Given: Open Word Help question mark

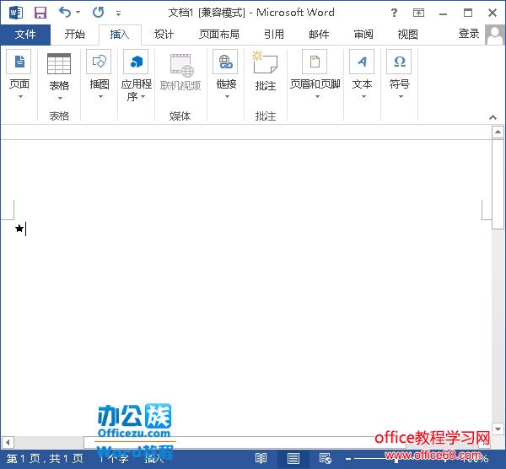Looking at the screenshot, I should pyautogui.click(x=394, y=13).
